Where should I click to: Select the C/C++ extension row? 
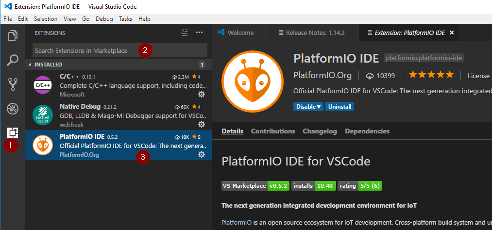pyautogui.click(x=119, y=85)
